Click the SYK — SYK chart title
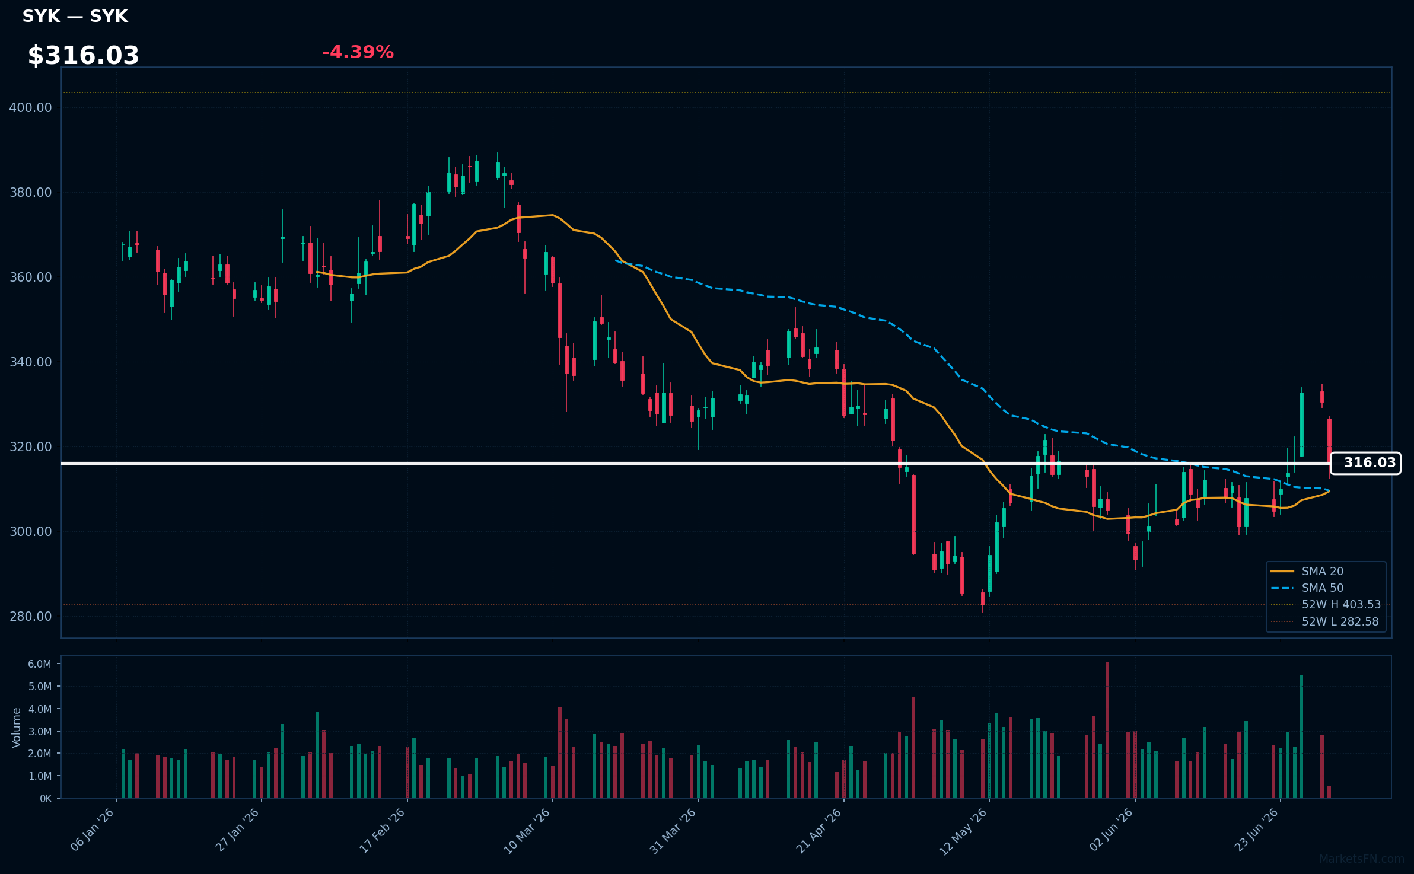 pos(75,16)
